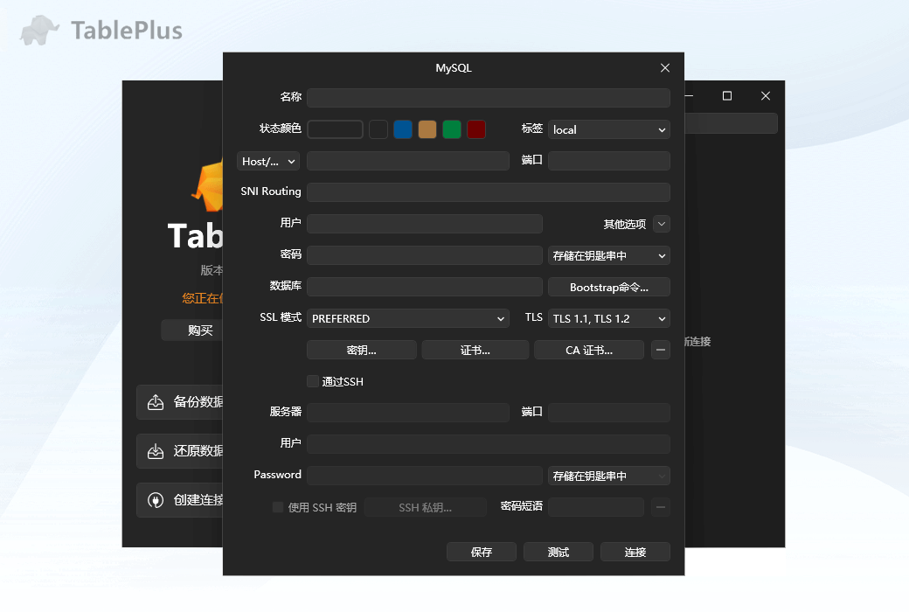Click the minus icon beside CA 证书 button

click(660, 350)
